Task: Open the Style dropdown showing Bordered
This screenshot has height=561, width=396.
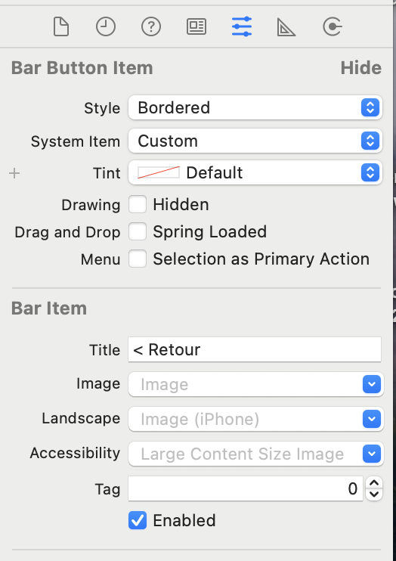Action: click(255, 107)
